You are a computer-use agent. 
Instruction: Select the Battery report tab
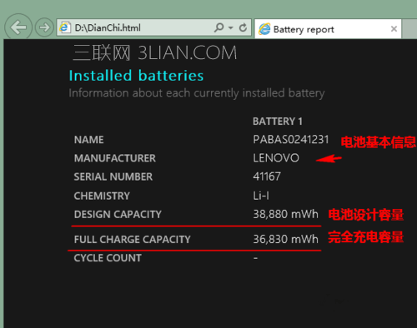coord(328,29)
